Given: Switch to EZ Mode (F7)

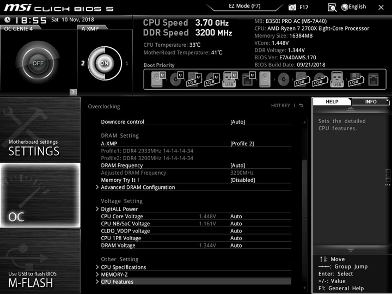Looking at the screenshot, I should pos(244,6).
